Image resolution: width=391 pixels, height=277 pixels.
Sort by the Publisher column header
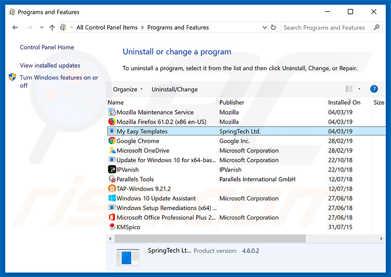[232, 102]
